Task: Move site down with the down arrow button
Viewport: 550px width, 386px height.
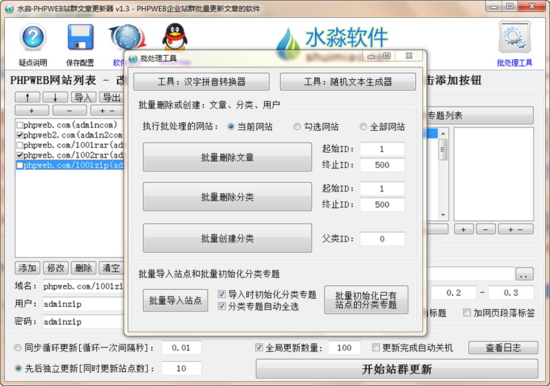Action: coord(56,97)
